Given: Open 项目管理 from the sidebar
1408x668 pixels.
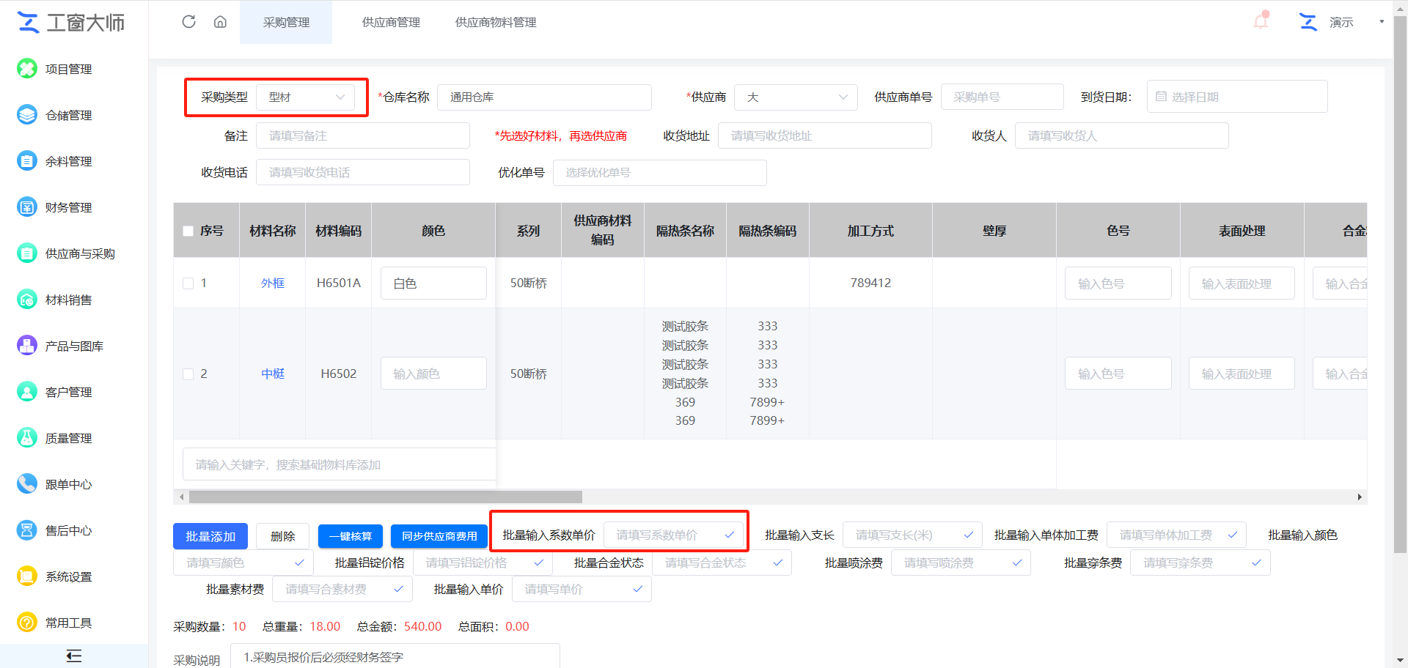Looking at the screenshot, I should click(68, 69).
